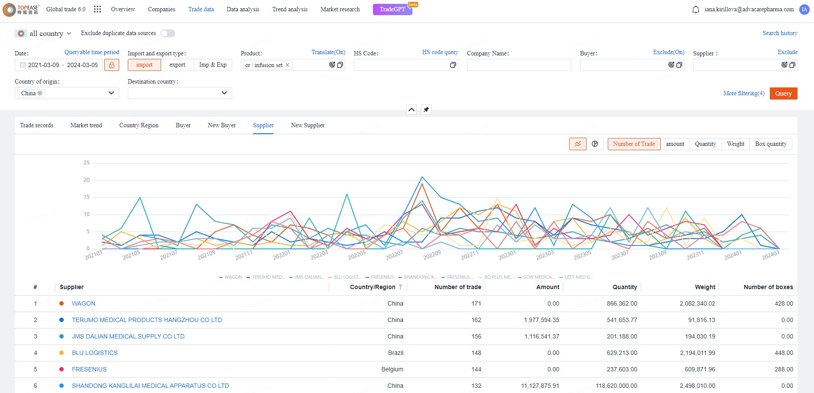Switch to Trade records tab
814x393 pixels.
pyautogui.click(x=37, y=125)
